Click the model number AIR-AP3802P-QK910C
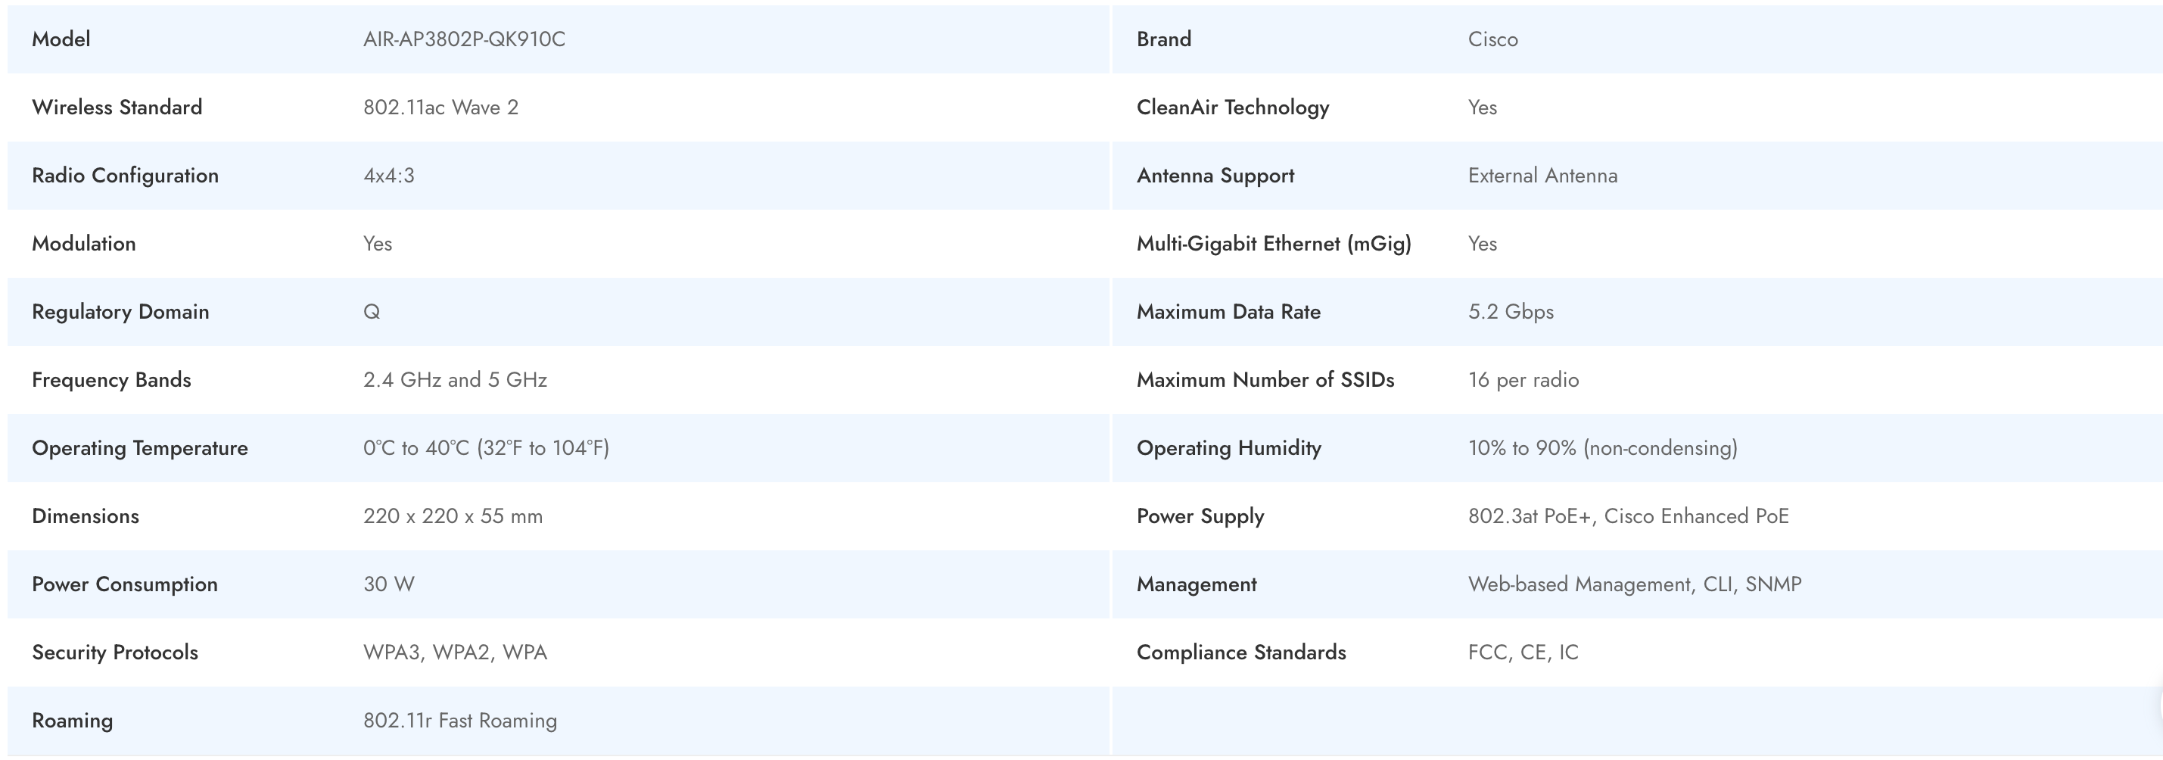The image size is (2163, 760). (463, 39)
